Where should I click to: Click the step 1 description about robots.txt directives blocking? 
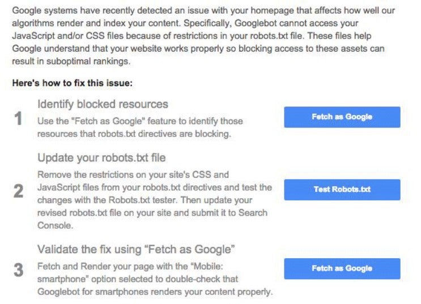point(140,127)
